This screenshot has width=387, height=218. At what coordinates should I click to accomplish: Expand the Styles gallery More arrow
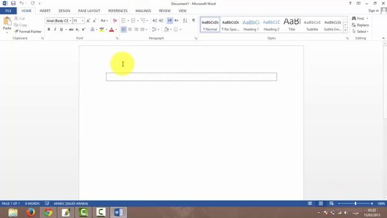point(345,30)
